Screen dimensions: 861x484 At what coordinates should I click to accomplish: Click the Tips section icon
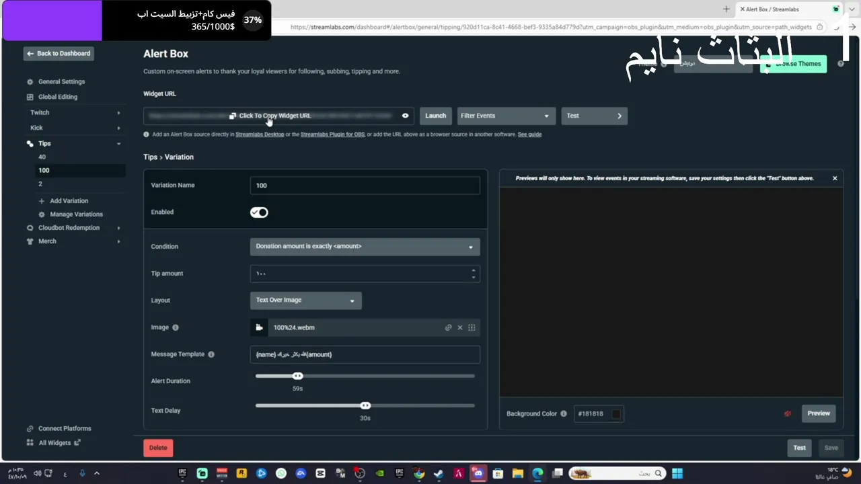30,143
